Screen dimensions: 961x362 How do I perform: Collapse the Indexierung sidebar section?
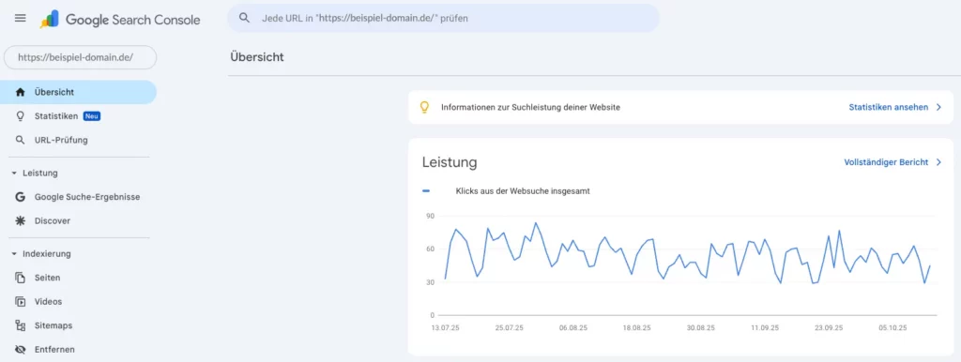41,254
